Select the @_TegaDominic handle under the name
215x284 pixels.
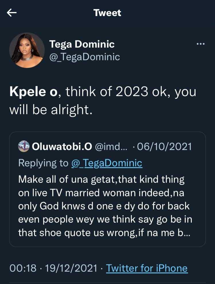(85, 57)
